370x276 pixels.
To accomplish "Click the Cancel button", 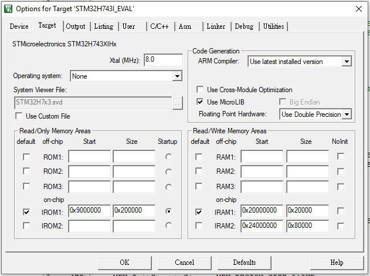I will point(184,262).
